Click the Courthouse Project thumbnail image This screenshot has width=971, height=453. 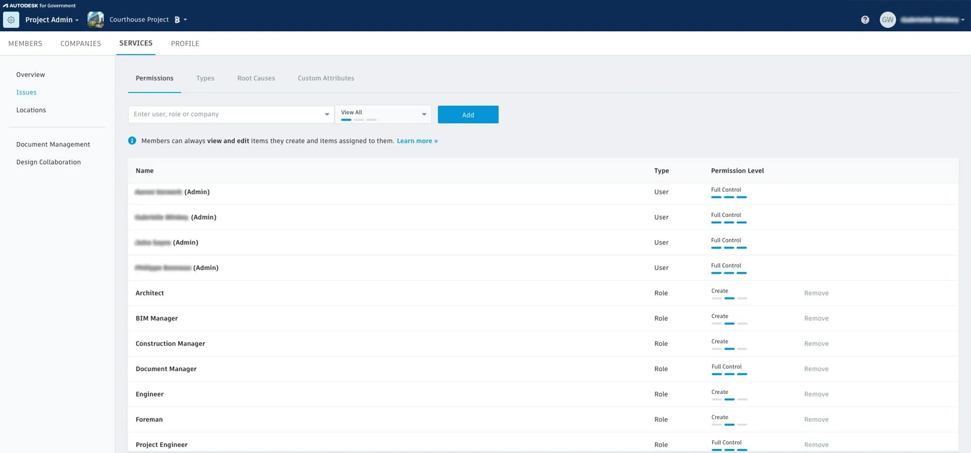click(x=96, y=20)
